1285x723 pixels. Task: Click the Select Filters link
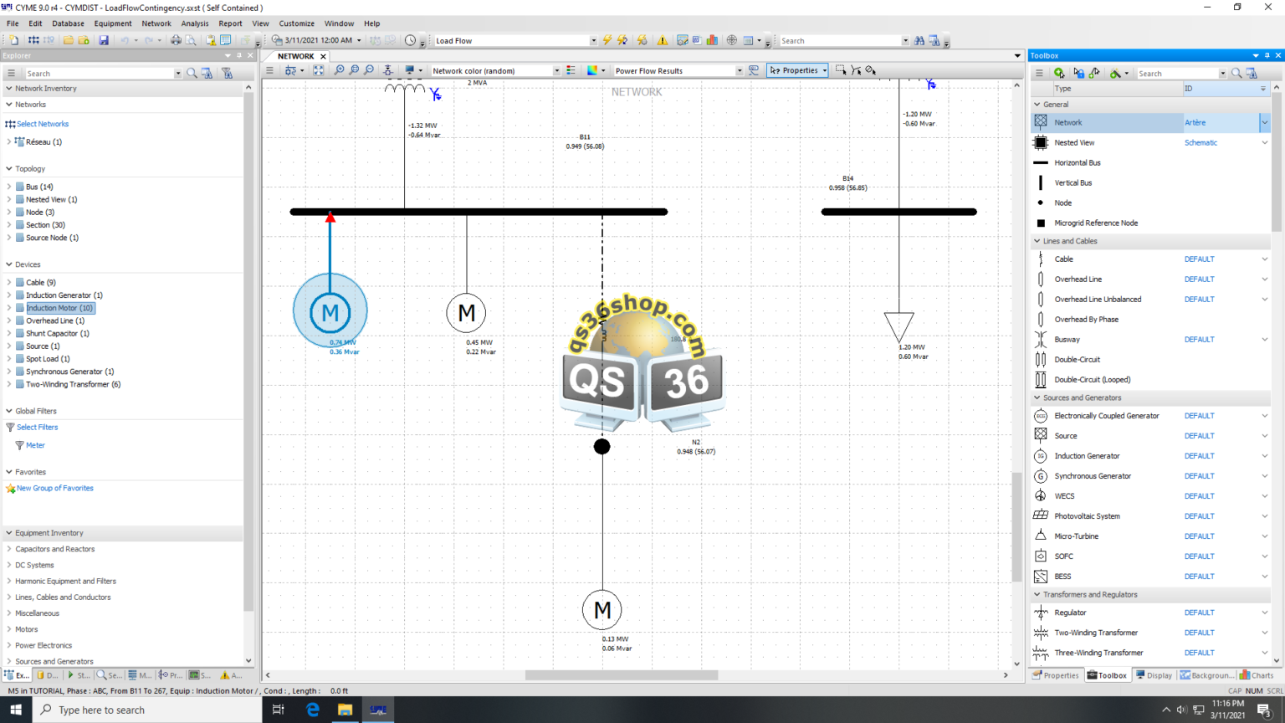38,427
